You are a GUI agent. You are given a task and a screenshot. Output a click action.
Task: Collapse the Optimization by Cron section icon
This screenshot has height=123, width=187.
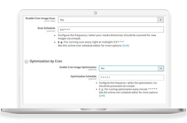(26, 61)
